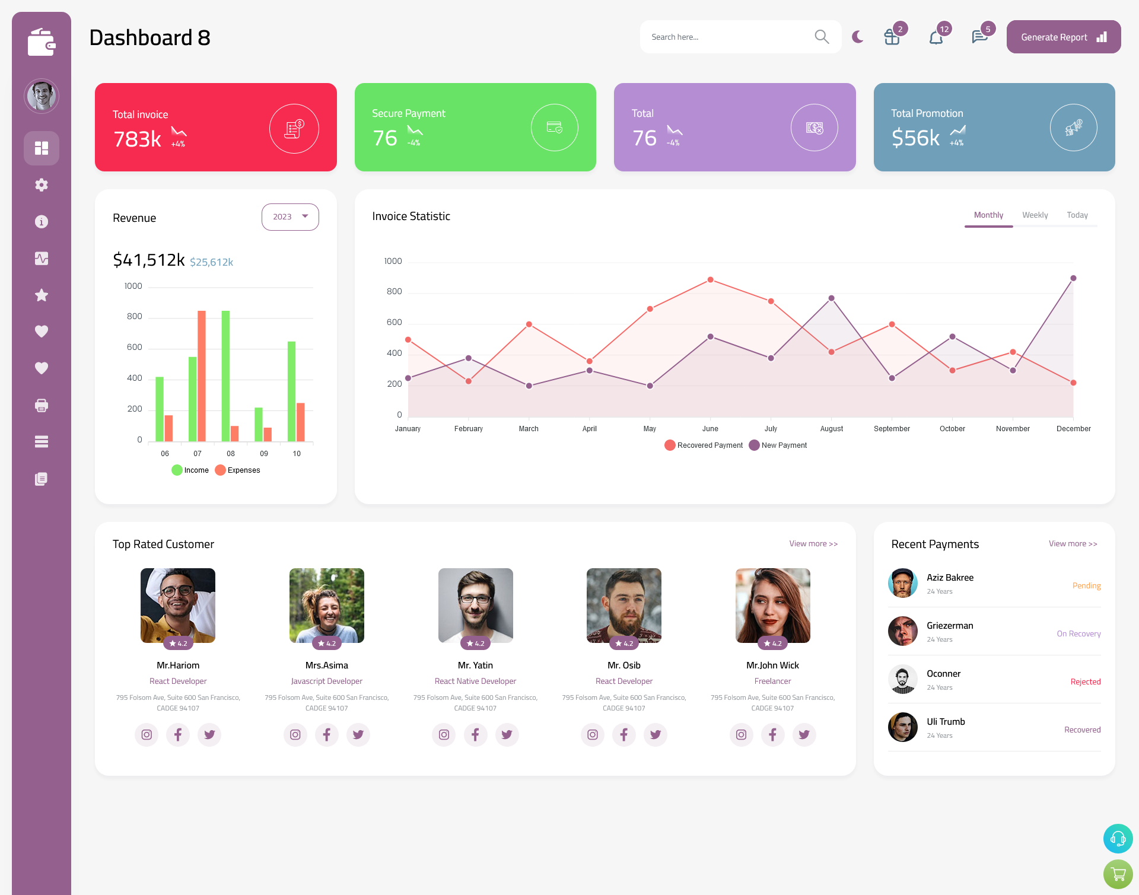
Task: Click the printer icon in sidebar
Action: 41,404
